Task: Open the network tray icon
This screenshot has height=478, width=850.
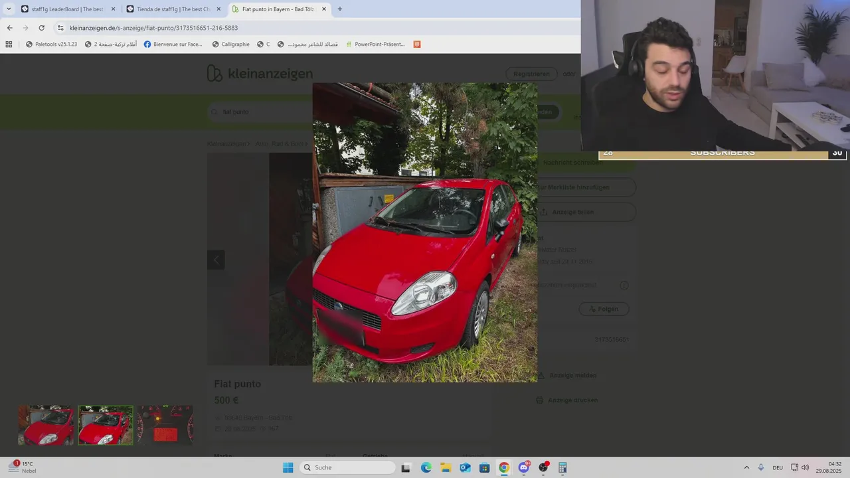Action: pyautogui.click(x=794, y=467)
